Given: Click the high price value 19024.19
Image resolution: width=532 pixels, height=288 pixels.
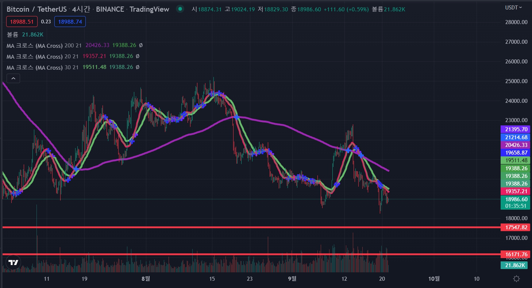Looking at the screenshot, I should point(243,9).
